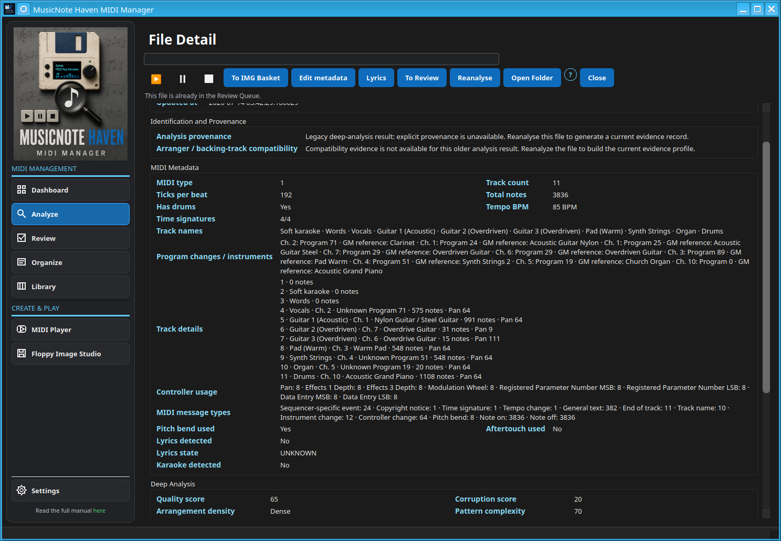The image size is (781, 541).
Task: Select the Lyrics state value 'UNKNOWN'
Action: [298, 453]
